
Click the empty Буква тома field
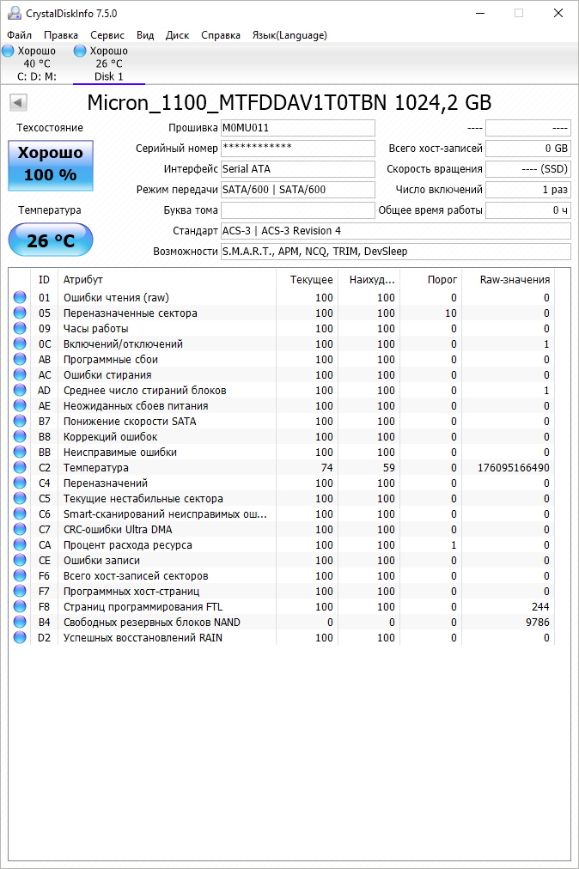click(x=298, y=210)
